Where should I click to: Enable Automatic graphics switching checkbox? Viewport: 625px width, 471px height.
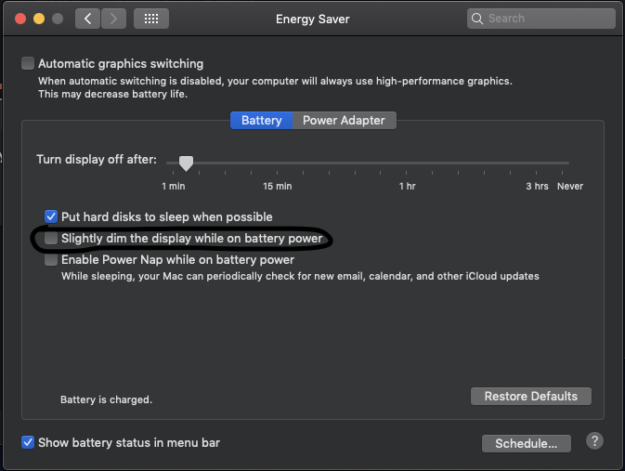click(28, 63)
